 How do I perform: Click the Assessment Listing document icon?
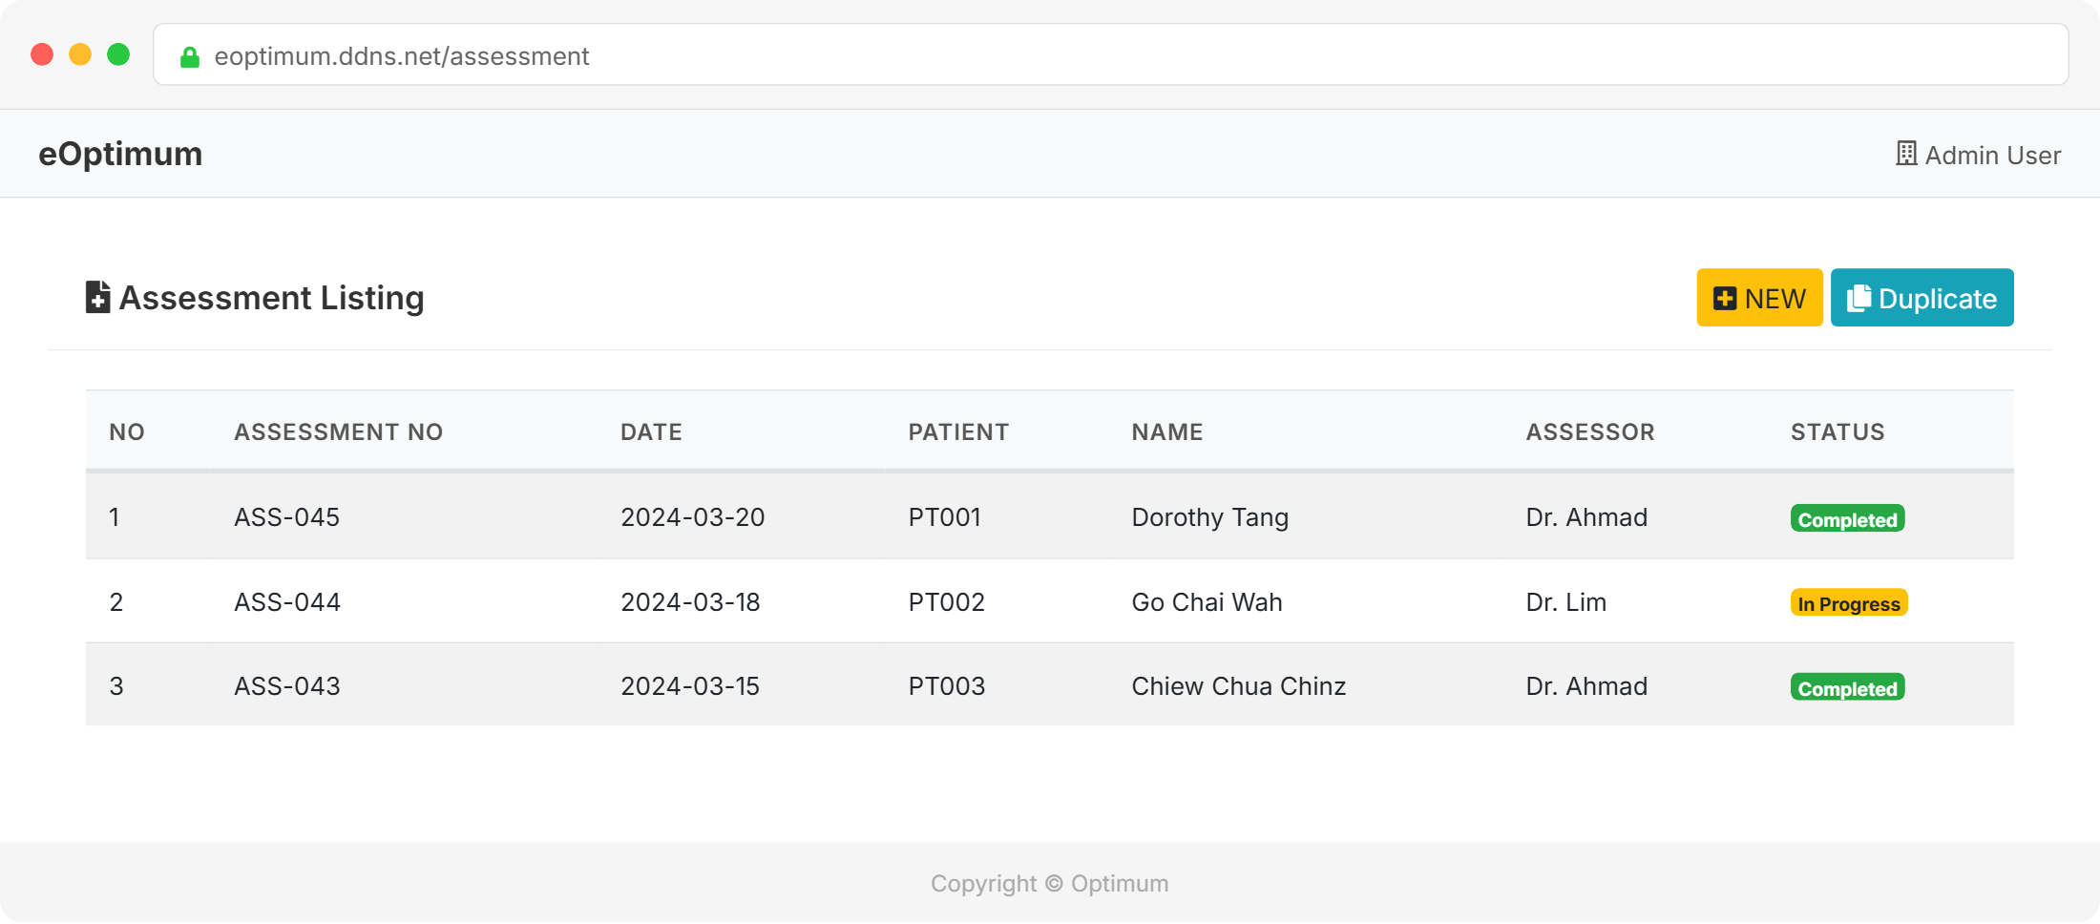click(97, 298)
